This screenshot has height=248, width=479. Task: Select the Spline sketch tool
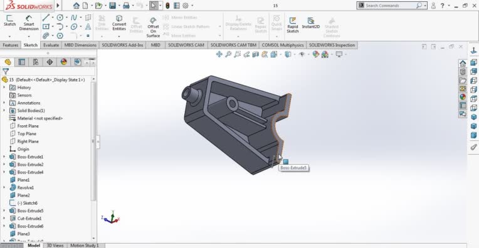click(74, 18)
